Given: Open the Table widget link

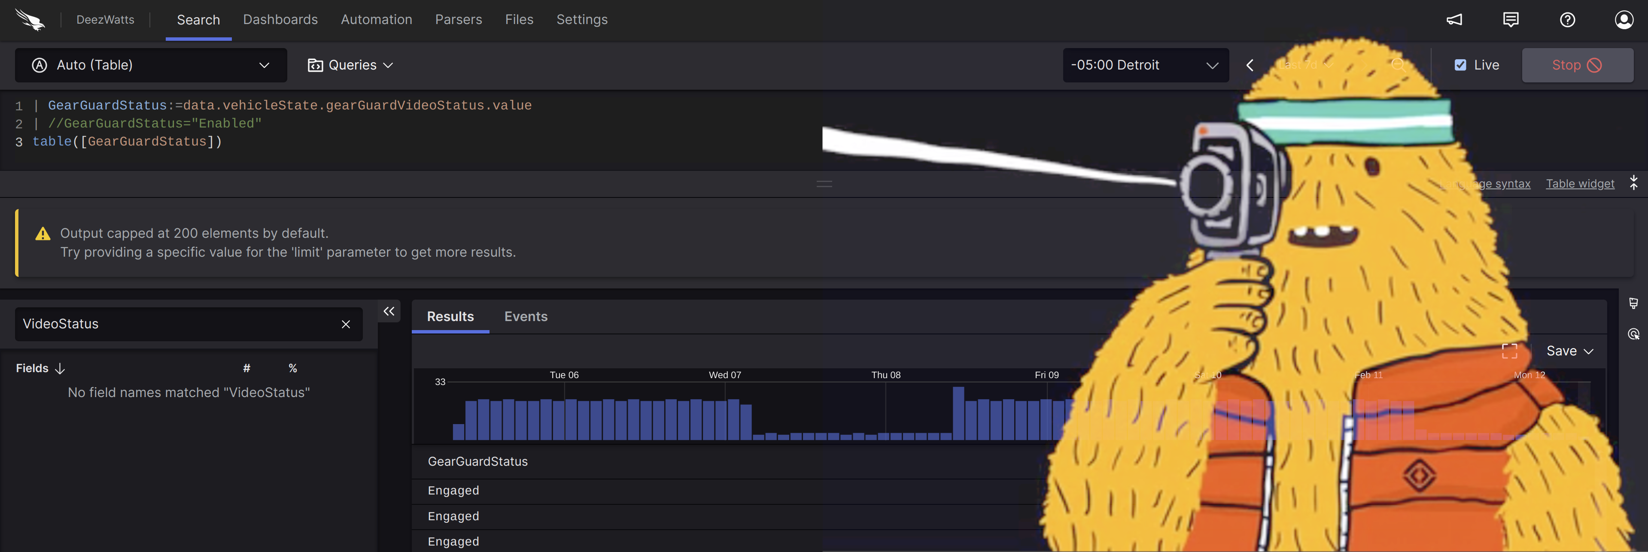Looking at the screenshot, I should (x=1580, y=184).
